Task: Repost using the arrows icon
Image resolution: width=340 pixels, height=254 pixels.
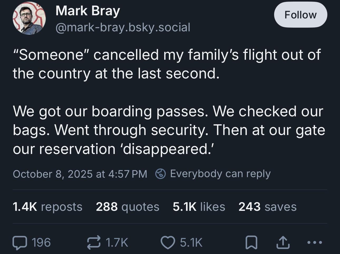Action: [94, 242]
